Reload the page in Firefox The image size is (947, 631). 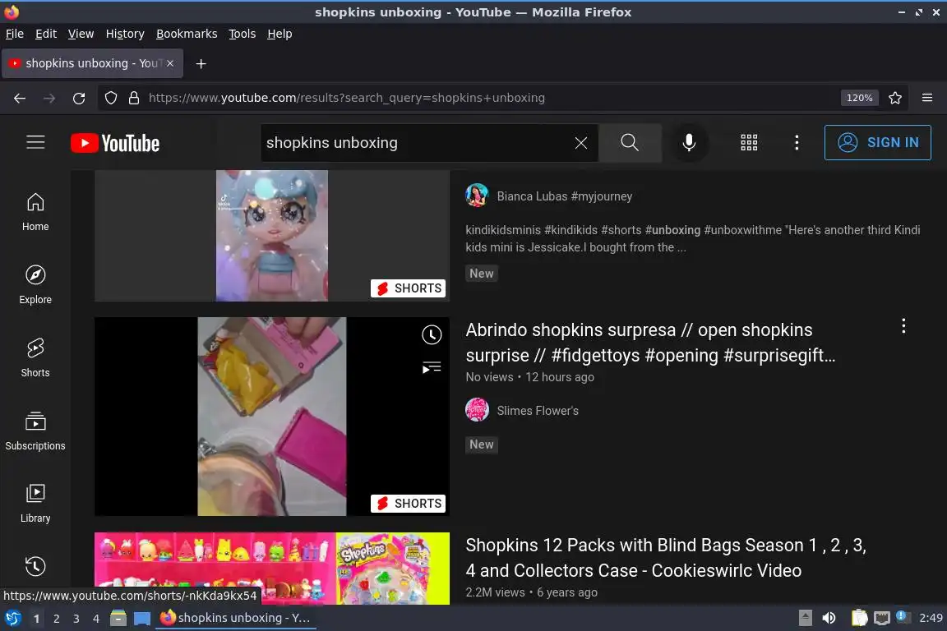(79, 98)
